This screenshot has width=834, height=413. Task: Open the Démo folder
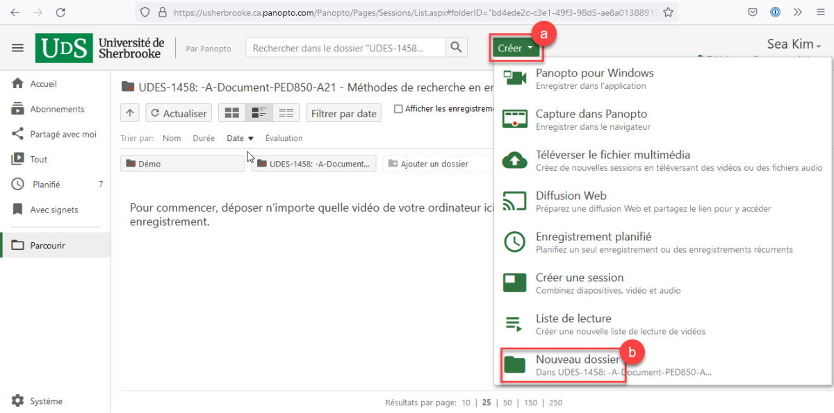coord(182,164)
